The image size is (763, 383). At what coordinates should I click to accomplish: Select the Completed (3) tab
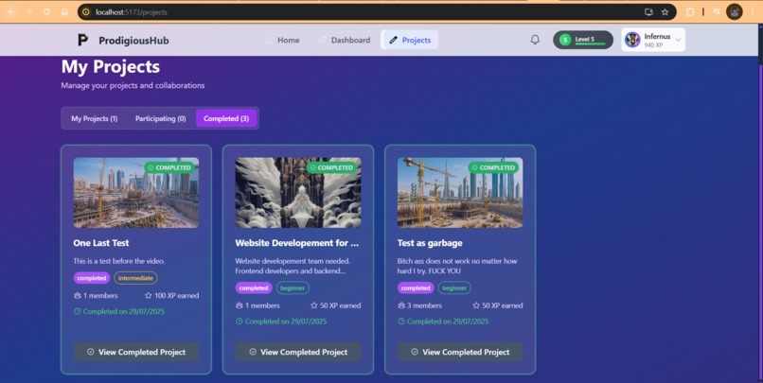click(226, 118)
